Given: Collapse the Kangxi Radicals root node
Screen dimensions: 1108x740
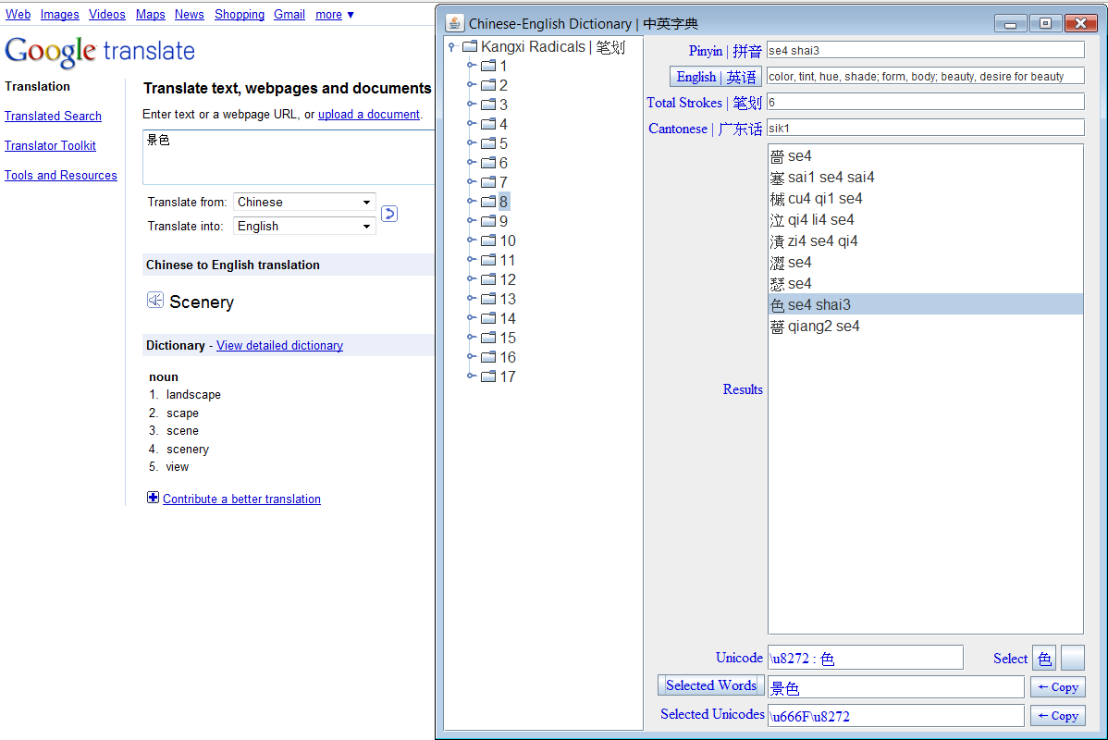Looking at the screenshot, I should 451,47.
